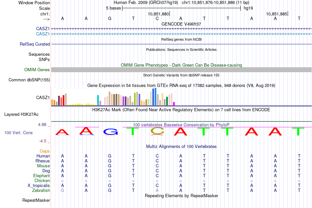312x208 pixels.
Task: Select the Scale track label
Action: coord(44,8)
